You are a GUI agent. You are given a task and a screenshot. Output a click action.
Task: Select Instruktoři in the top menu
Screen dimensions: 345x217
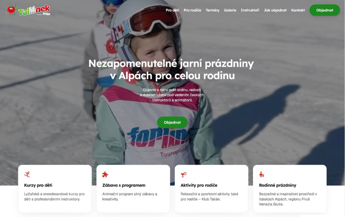pyautogui.click(x=250, y=10)
